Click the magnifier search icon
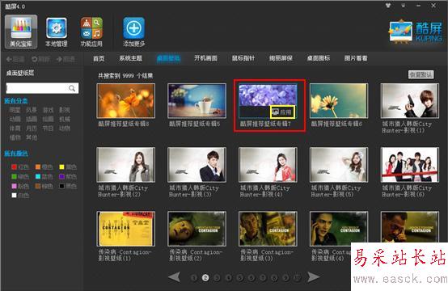Viewport: 448px width, 291px height. pyautogui.click(x=72, y=89)
